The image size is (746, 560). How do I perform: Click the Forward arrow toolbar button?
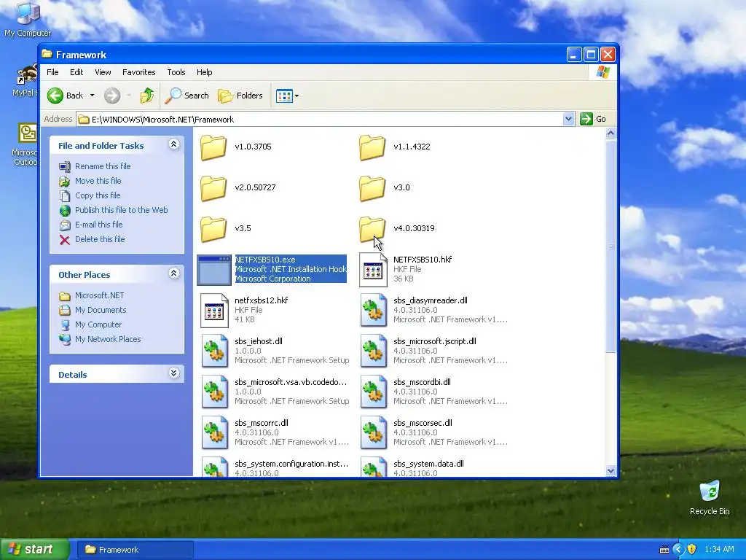[112, 96]
